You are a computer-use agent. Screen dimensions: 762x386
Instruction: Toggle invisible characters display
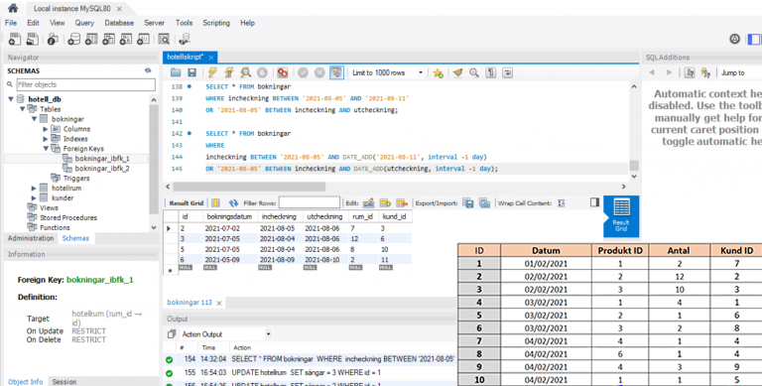[x=491, y=72]
